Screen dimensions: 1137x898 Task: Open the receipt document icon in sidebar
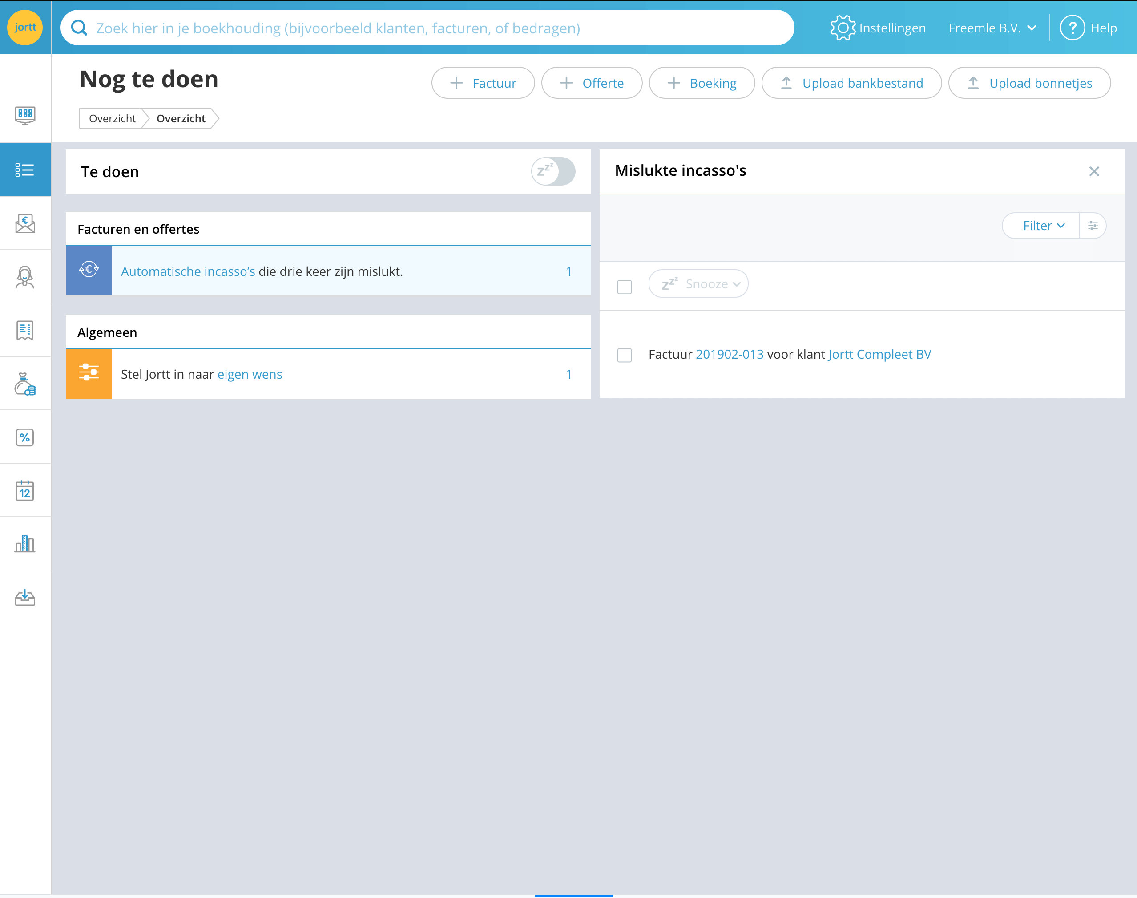[x=25, y=330]
